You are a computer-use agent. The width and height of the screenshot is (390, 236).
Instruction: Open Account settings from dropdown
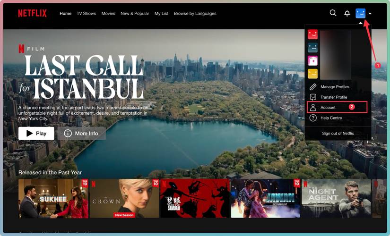coord(328,108)
